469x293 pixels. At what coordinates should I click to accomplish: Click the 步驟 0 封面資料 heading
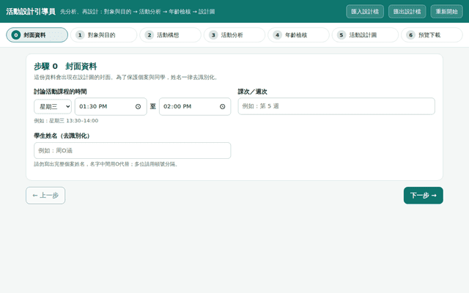65,67
